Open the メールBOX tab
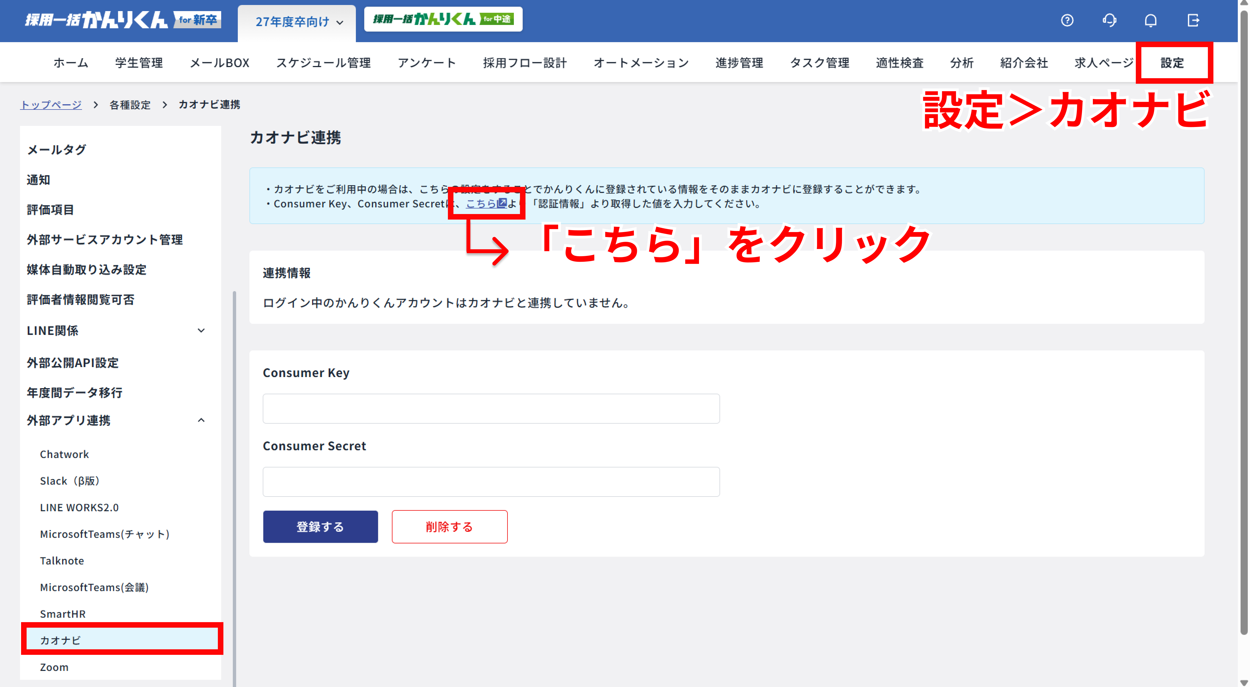This screenshot has height=687, width=1250. [219, 62]
